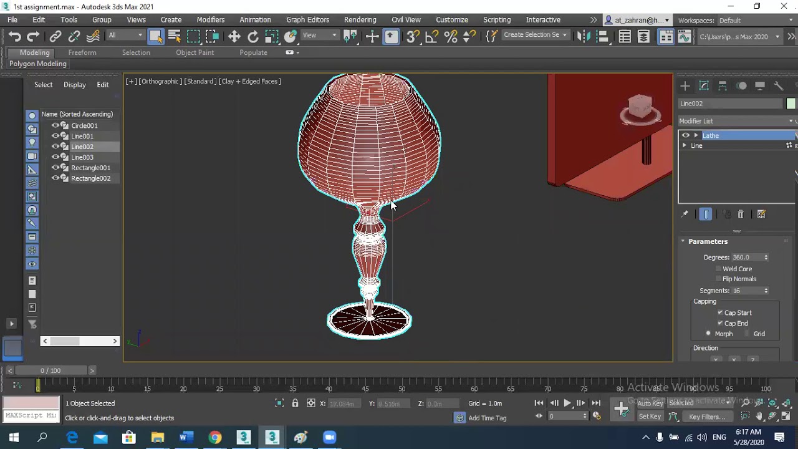This screenshot has height=449, width=798.
Task: Open the Graph Editors menu
Action: click(307, 20)
